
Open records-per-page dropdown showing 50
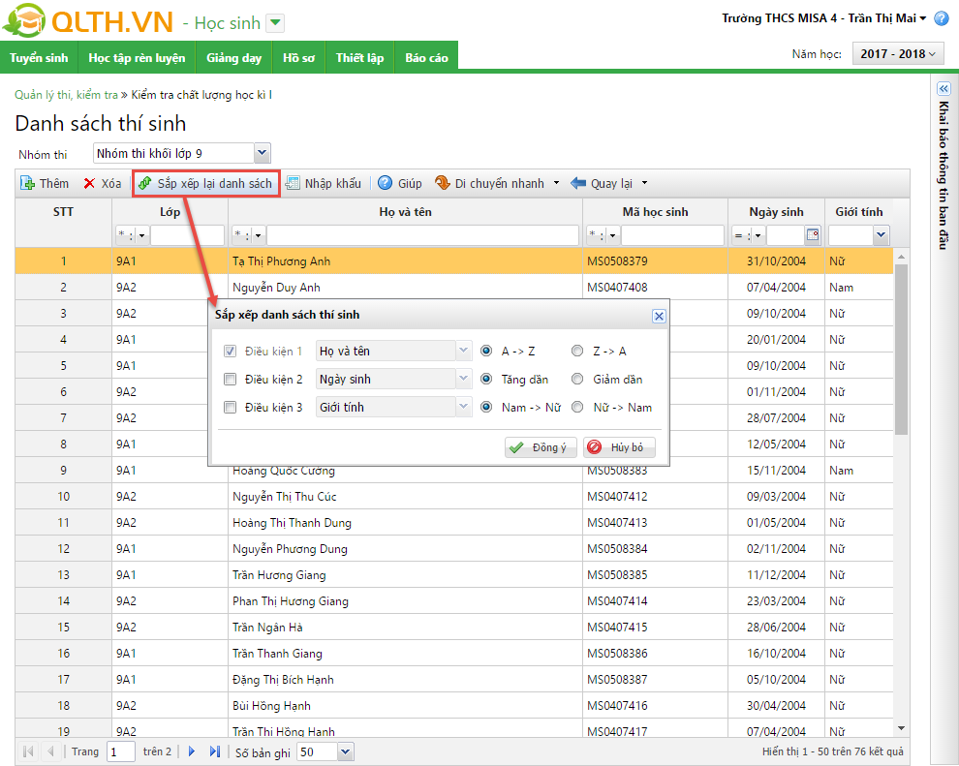(345, 751)
